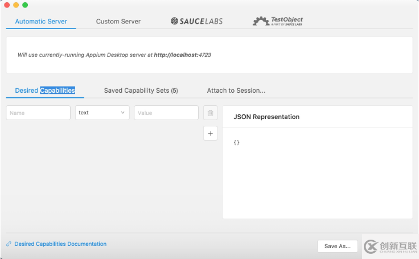Focus the capability Value input field
The image size is (419, 259).
[166, 113]
